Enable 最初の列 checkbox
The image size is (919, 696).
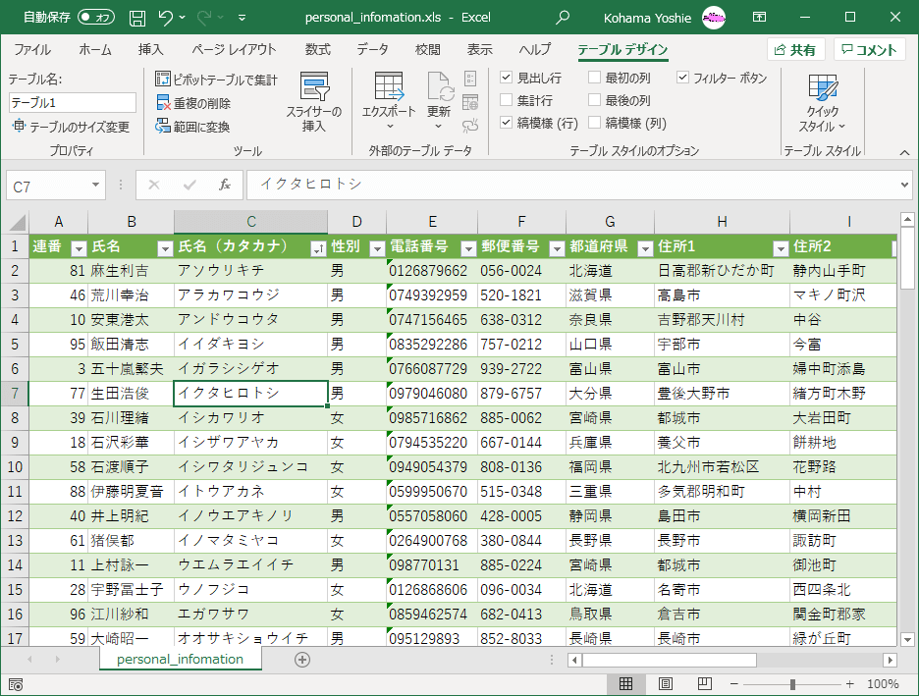[x=595, y=78]
